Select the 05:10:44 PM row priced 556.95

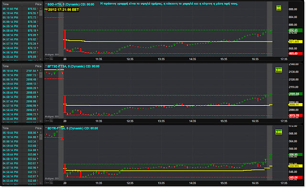[x=20, y=133]
